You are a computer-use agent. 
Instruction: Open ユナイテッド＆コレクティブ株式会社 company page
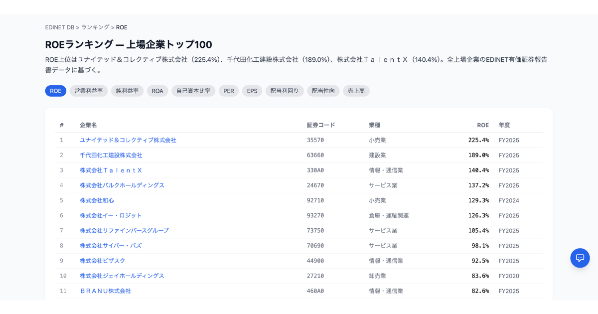pos(128,140)
